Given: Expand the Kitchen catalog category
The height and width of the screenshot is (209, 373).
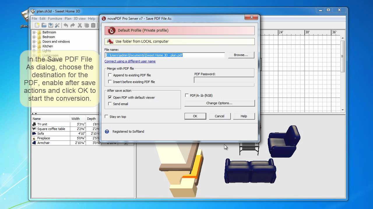Looking at the screenshot, I should click(x=34, y=46).
